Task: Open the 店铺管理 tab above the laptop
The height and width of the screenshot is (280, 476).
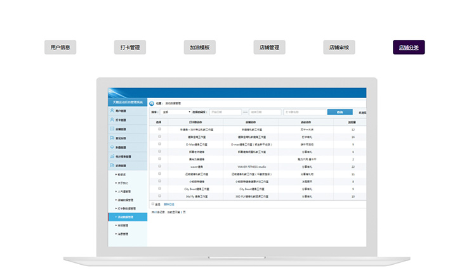Action: coord(269,48)
